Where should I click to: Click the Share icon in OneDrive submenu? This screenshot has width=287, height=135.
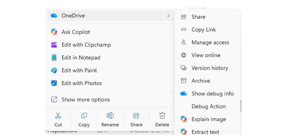click(x=184, y=17)
